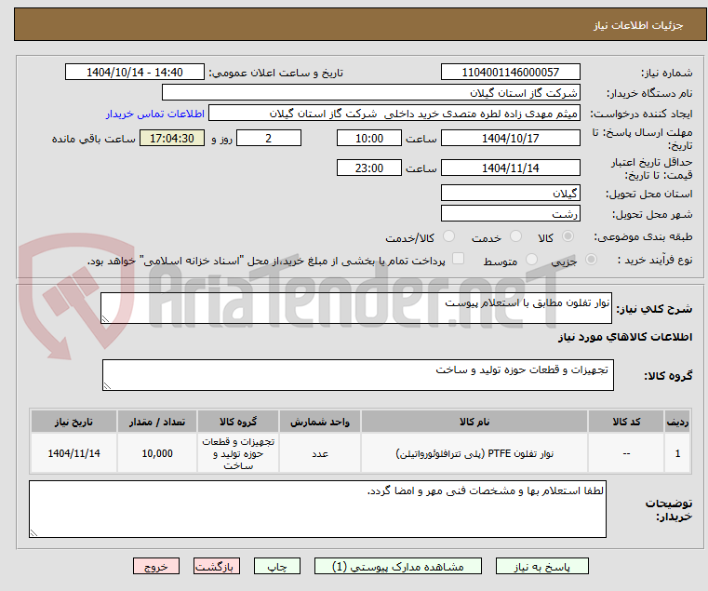
Task: Toggle the اسناد خزانه اسلامی payment checkbox
Action: pyautogui.click(x=459, y=259)
